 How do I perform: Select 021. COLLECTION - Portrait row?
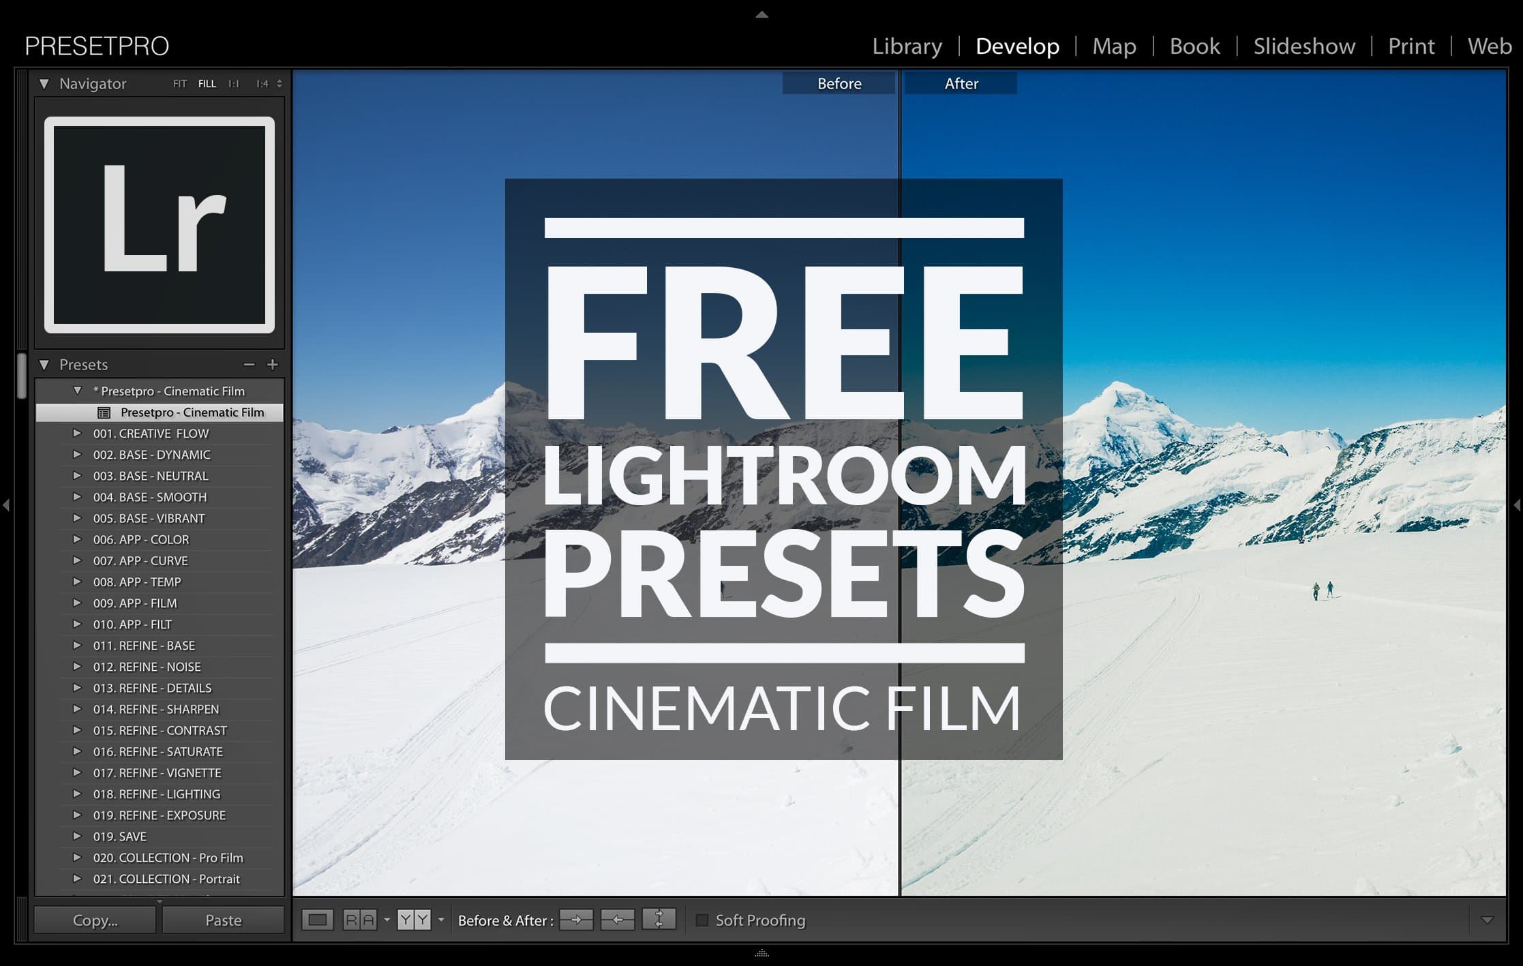click(x=160, y=879)
